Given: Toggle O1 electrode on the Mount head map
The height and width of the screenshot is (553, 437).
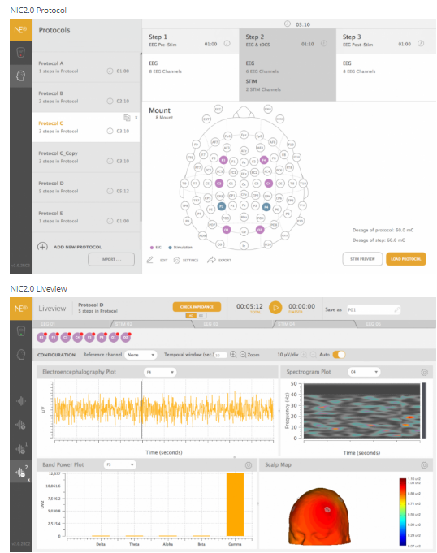Looking at the screenshot, I should point(227,230).
